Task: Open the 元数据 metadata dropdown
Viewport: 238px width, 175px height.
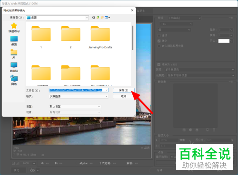Action: point(201,75)
